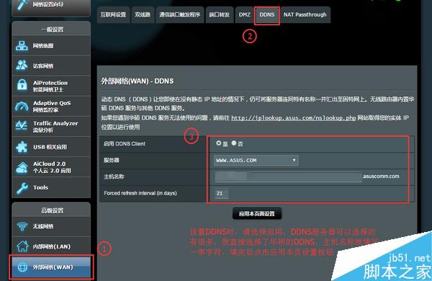The image size is (432, 281).
Task: Open the 通信端口触发程序 tab
Action: (x=179, y=14)
